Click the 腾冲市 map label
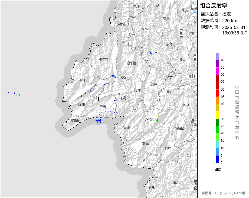Viewport: 249px width, 198px height. 103,59
